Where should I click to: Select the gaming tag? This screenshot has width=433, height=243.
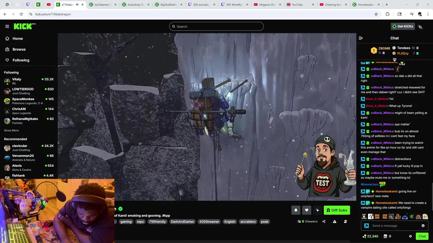click(126, 222)
